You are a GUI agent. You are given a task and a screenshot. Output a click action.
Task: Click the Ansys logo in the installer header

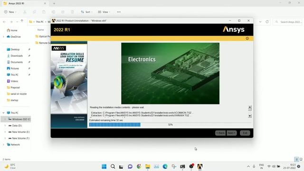(x=233, y=29)
